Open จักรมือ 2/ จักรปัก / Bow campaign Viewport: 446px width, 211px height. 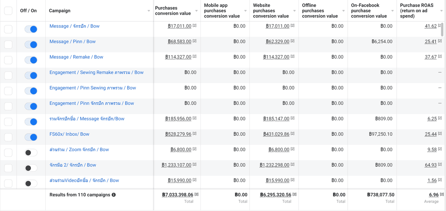tap(73, 165)
